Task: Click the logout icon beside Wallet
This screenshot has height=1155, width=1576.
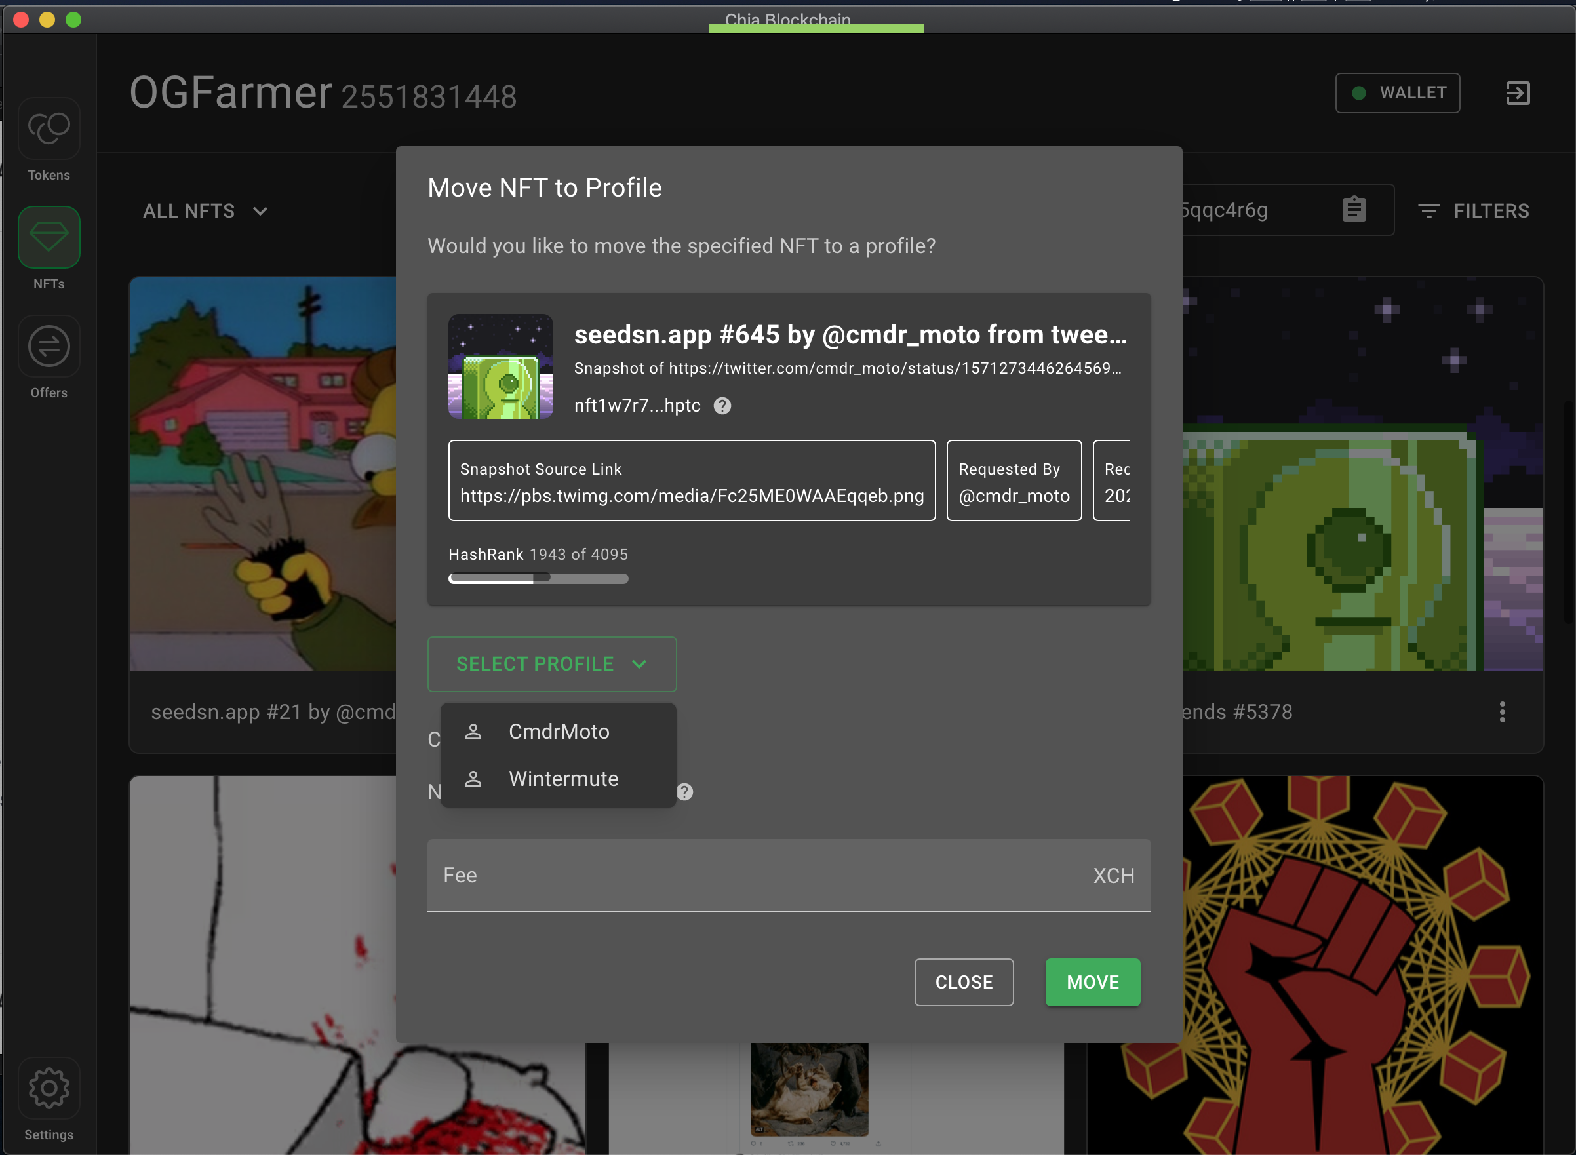Action: tap(1517, 93)
